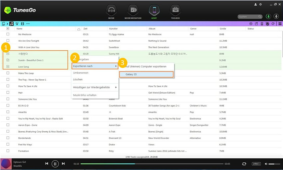
Task: Uncheck the Suede - Beautiful Ones 1 checkbox
Action: tap(8, 60)
